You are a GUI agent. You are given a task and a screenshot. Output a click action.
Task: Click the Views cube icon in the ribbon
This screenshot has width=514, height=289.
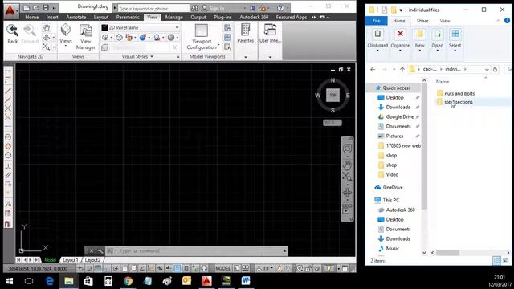pos(66,31)
